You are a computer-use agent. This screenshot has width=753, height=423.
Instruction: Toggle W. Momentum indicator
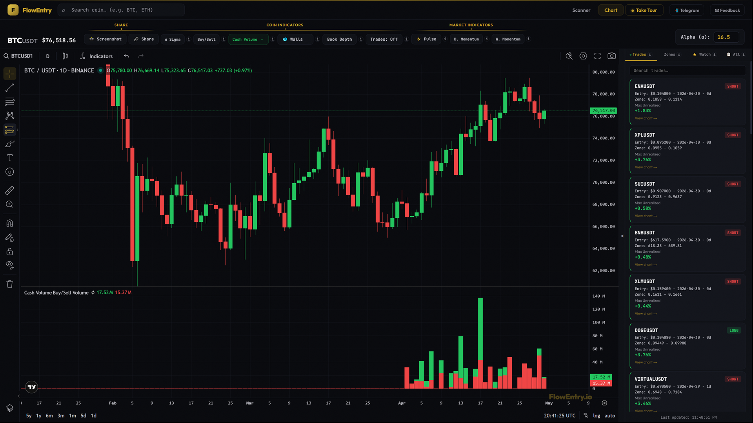508,39
